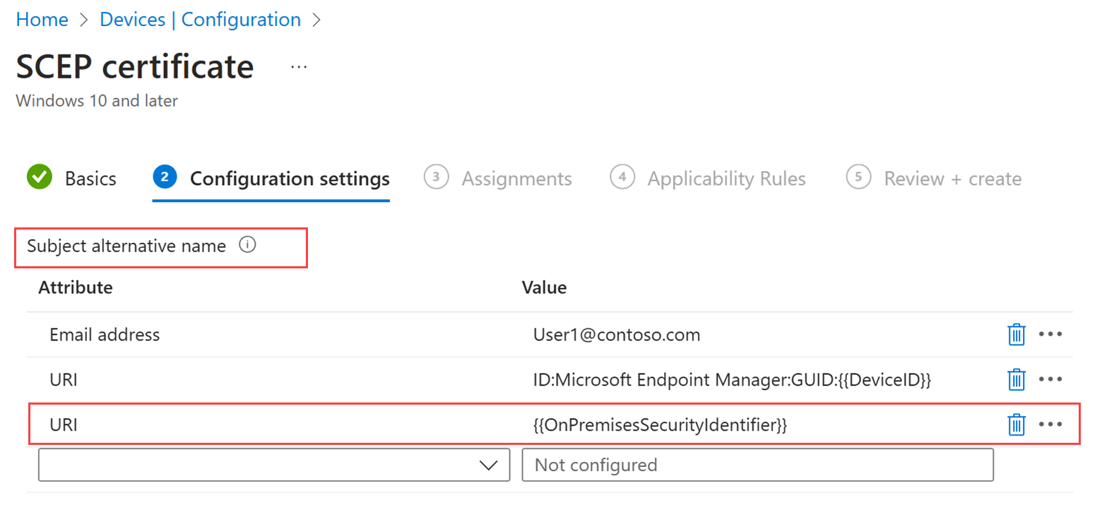Navigate to Home via breadcrumb
This screenshot has width=1102, height=512.
point(42,19)
